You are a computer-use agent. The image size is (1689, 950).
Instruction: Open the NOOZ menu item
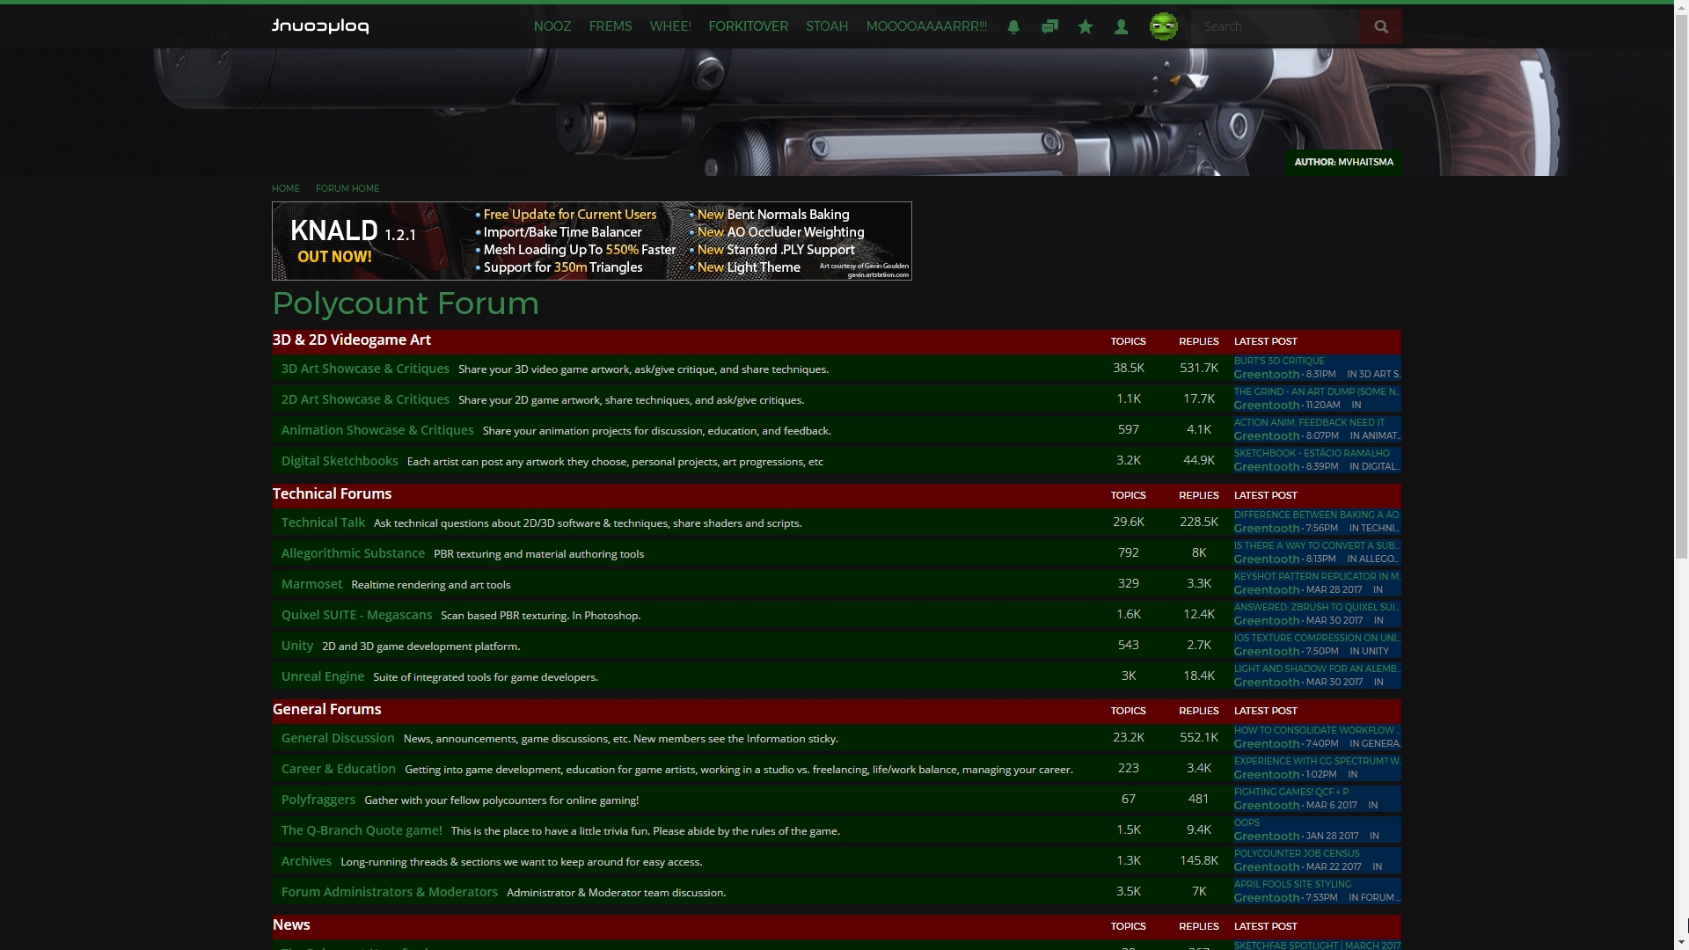tap(552, 26)
